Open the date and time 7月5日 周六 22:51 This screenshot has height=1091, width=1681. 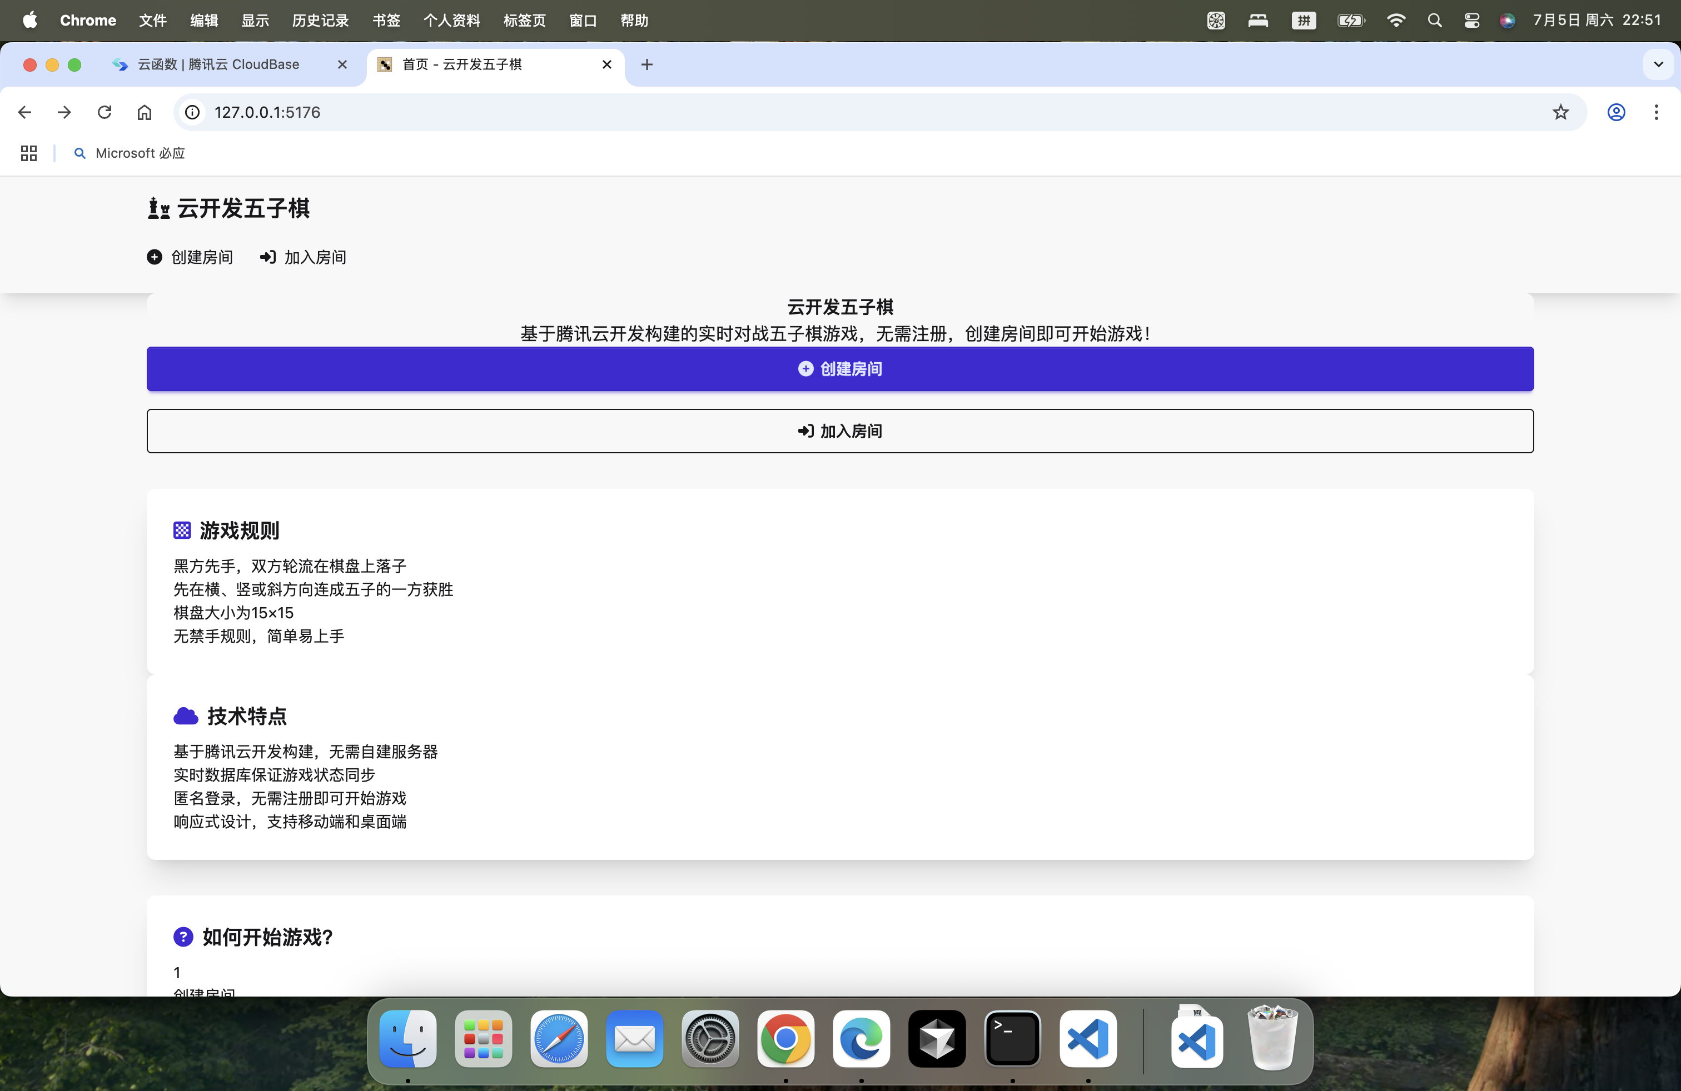pos(1597,21)
